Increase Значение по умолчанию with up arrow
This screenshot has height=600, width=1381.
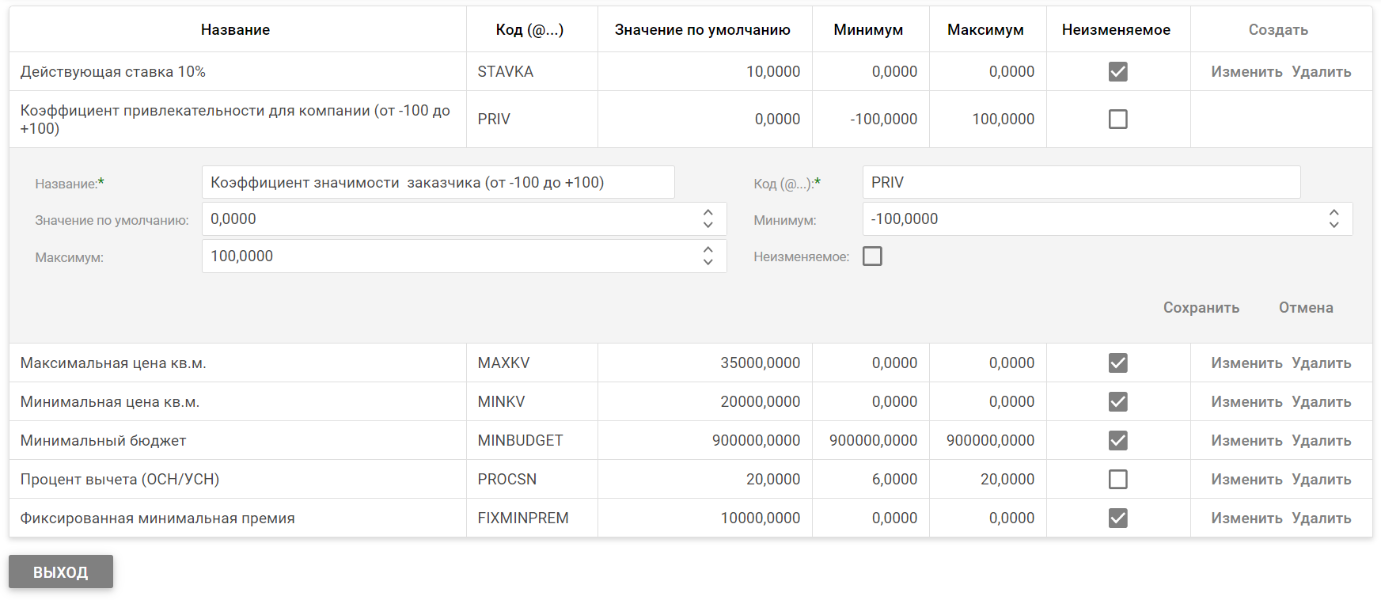tap(708, 213)
